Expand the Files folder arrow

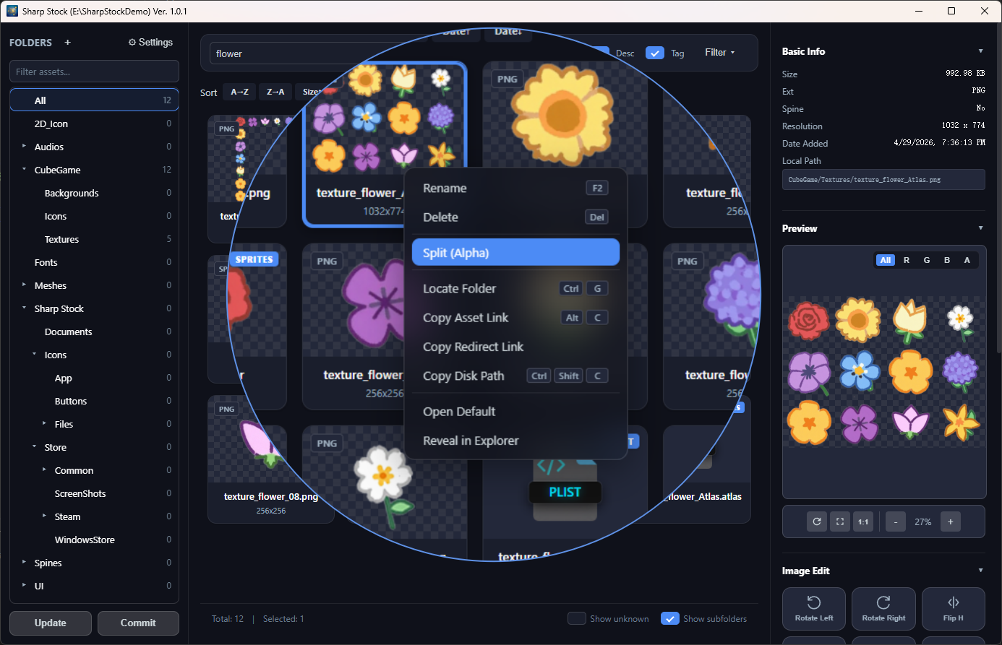pyautogui.click(x=44, y=424)
